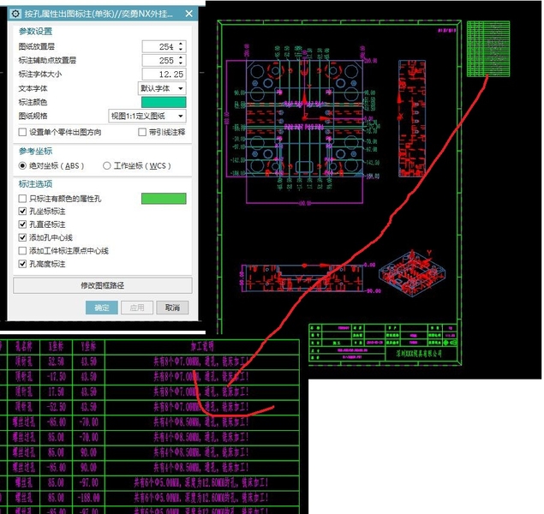544x514 pixels.
Task: Close the 按孔属性出图标注 dialog
Action: (x=189, y=14)
